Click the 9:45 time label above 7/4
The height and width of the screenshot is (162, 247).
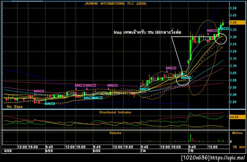tap(144, 147)
